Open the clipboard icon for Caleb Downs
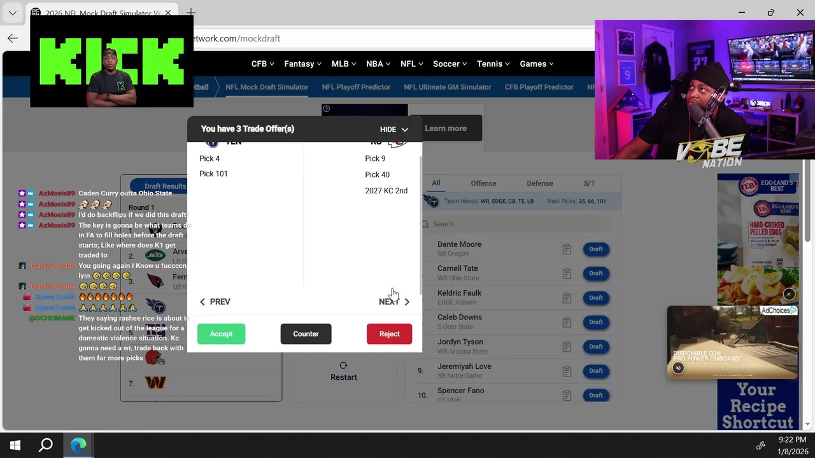Image resolution: width=815 pixels, height=458 pixels. (567, 322)
